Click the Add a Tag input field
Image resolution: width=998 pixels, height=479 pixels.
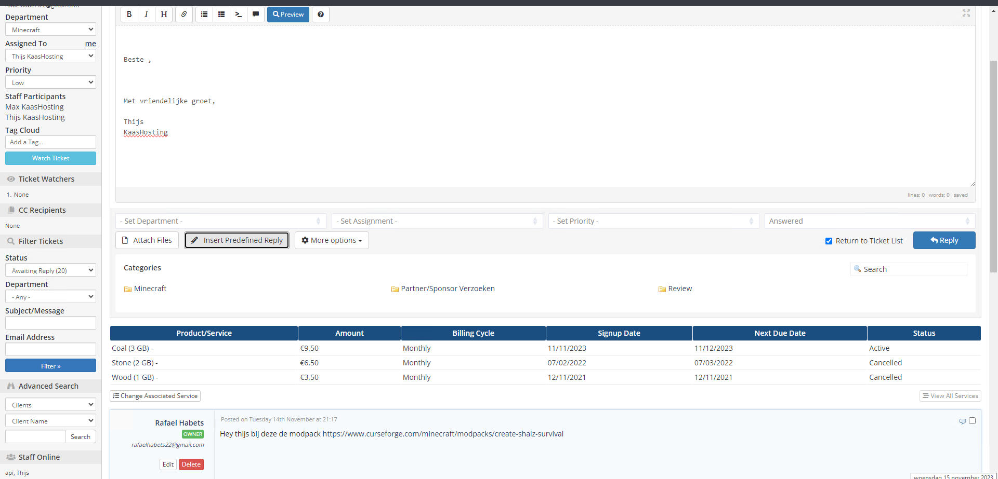pyautogui.click(x=50, y=142)
